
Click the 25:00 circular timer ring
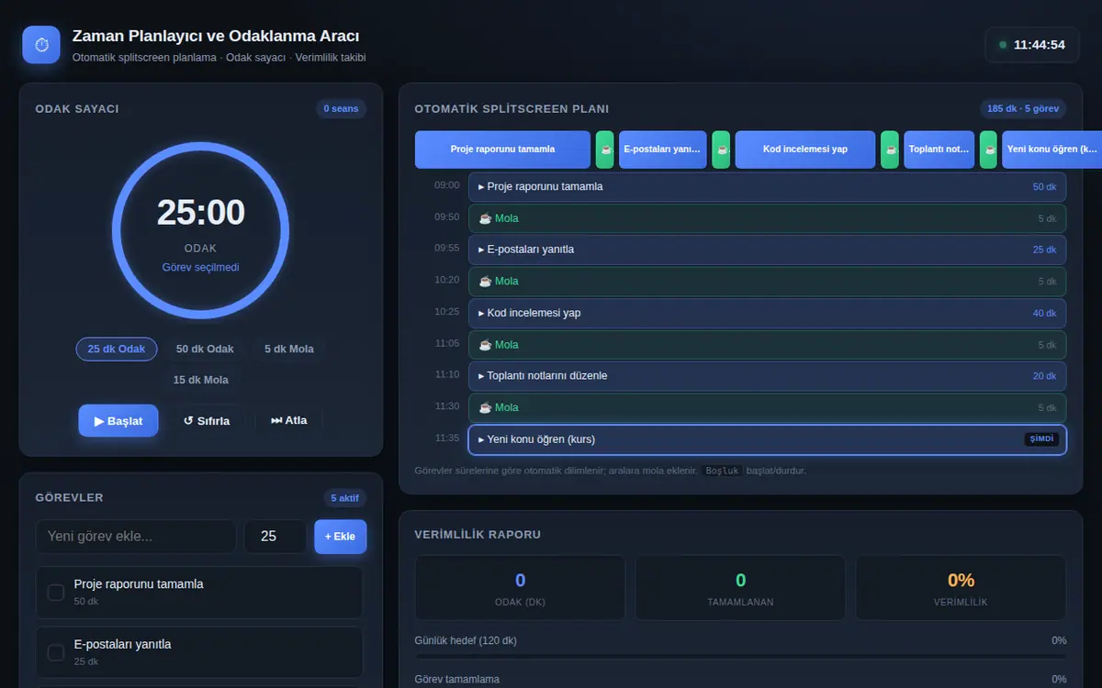[x=200, y=230]
